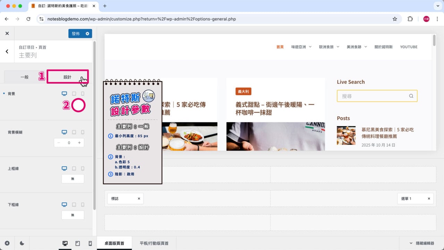
Task: Open the 首頁 link in the preview menu
Action: click(x=280, y=47)
